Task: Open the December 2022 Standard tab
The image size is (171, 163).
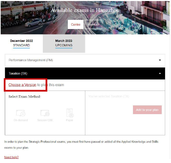Action: coord(22,43)
